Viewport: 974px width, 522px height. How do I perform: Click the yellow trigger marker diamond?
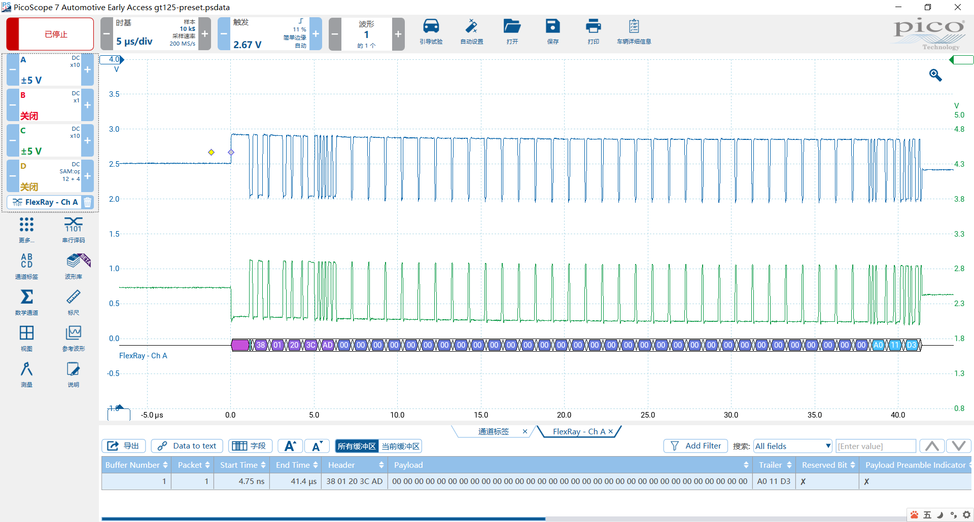click(212, 152)
